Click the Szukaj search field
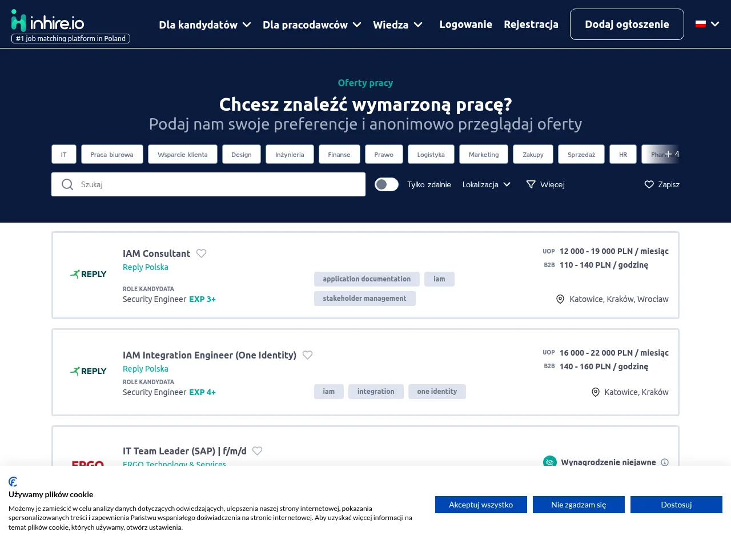This screenshot has height=548, width=731. (208, 184)
